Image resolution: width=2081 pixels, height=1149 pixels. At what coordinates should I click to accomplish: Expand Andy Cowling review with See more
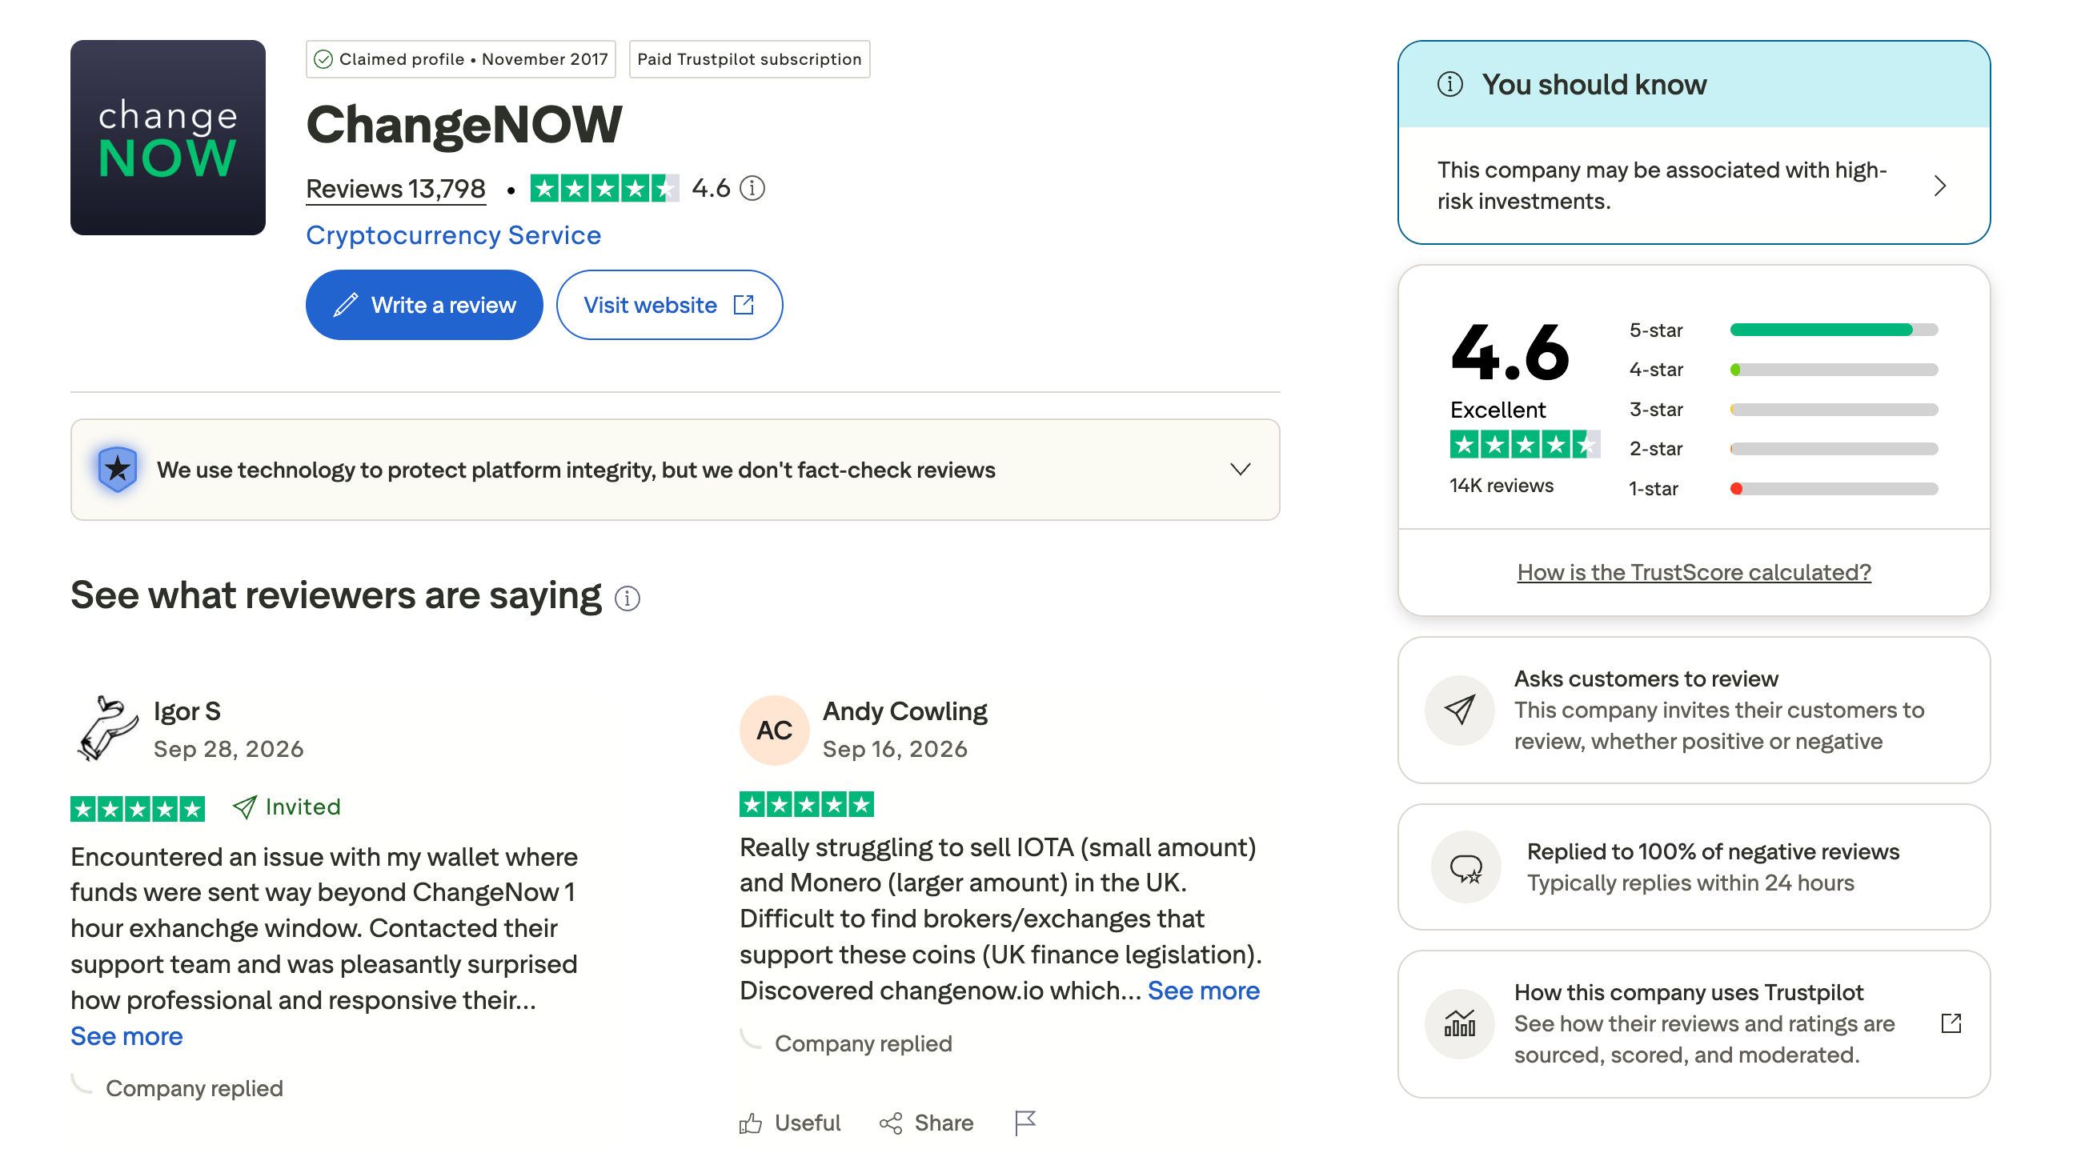pos(1203,990)
